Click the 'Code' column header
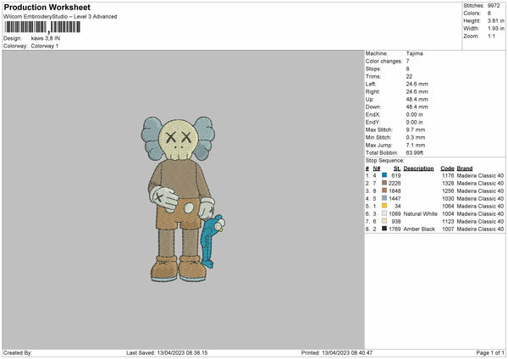The height and width of the screenshot is (359, 508). [x=447, y=168]
